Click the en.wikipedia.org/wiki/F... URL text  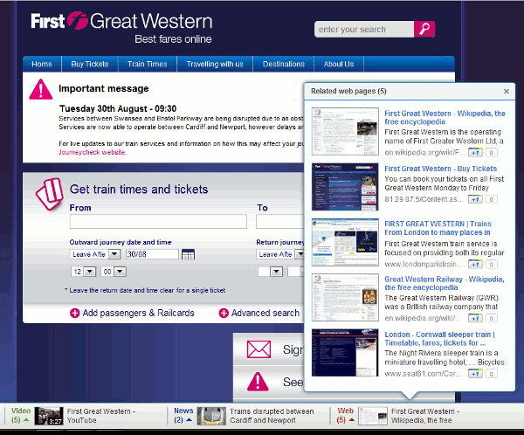(424, 153)
